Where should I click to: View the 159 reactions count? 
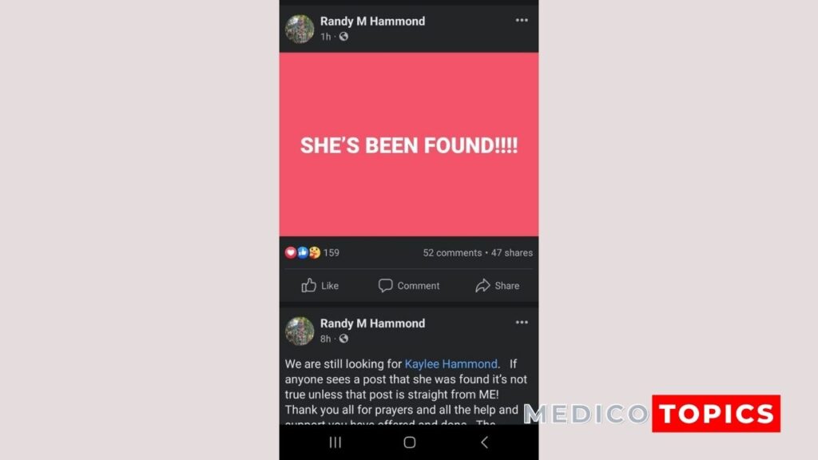pos(332,252)
